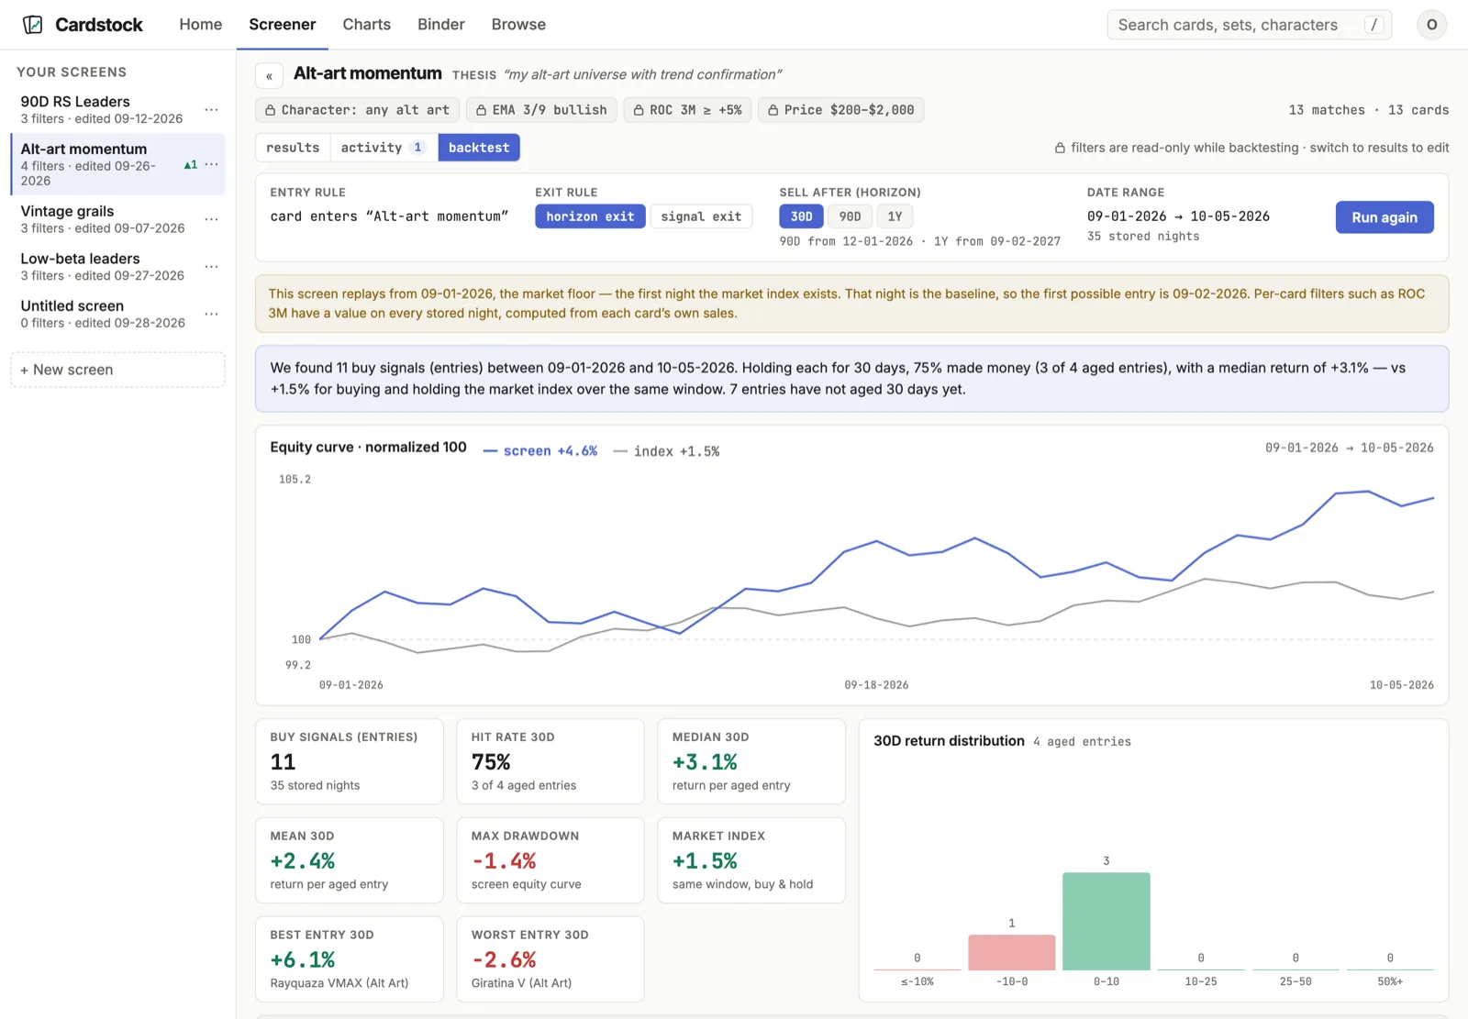Viewport: 1468px width, 1019px height.
Task: Switch to the activity tab
Action: (x=384, y=148)
